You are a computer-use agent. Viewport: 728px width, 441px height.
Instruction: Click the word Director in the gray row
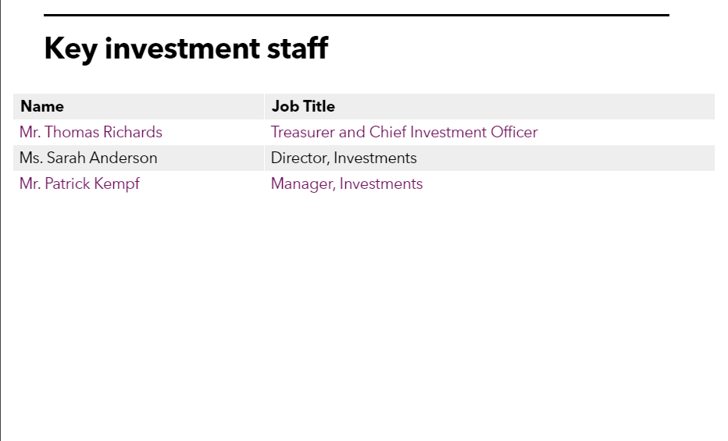[301, 158]
